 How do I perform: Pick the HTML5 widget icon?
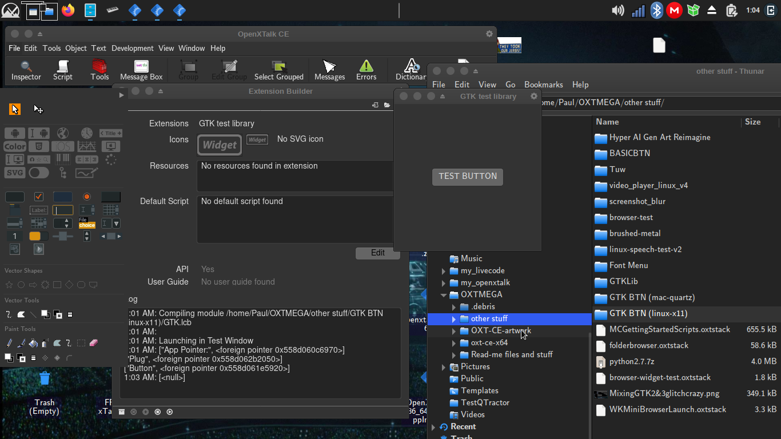(x=39, y=146)
